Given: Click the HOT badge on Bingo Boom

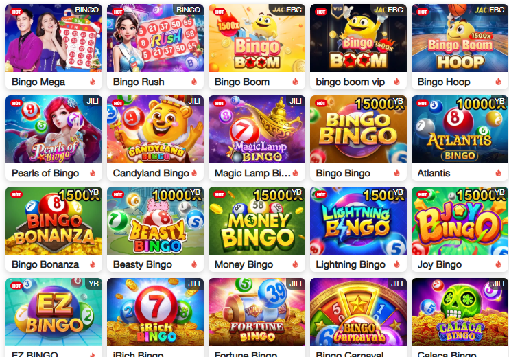Looking at the screenshot, I should [220, 12].
